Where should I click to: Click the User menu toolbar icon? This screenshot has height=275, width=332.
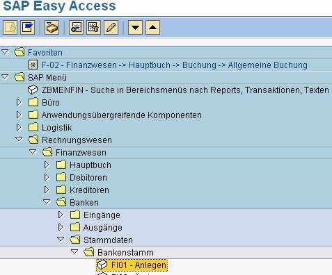pyautogui.click(x=10, y=28)
